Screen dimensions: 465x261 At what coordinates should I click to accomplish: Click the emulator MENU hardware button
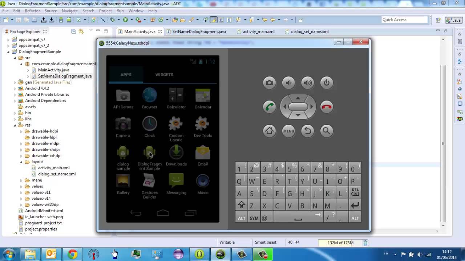tap(288, 131)
